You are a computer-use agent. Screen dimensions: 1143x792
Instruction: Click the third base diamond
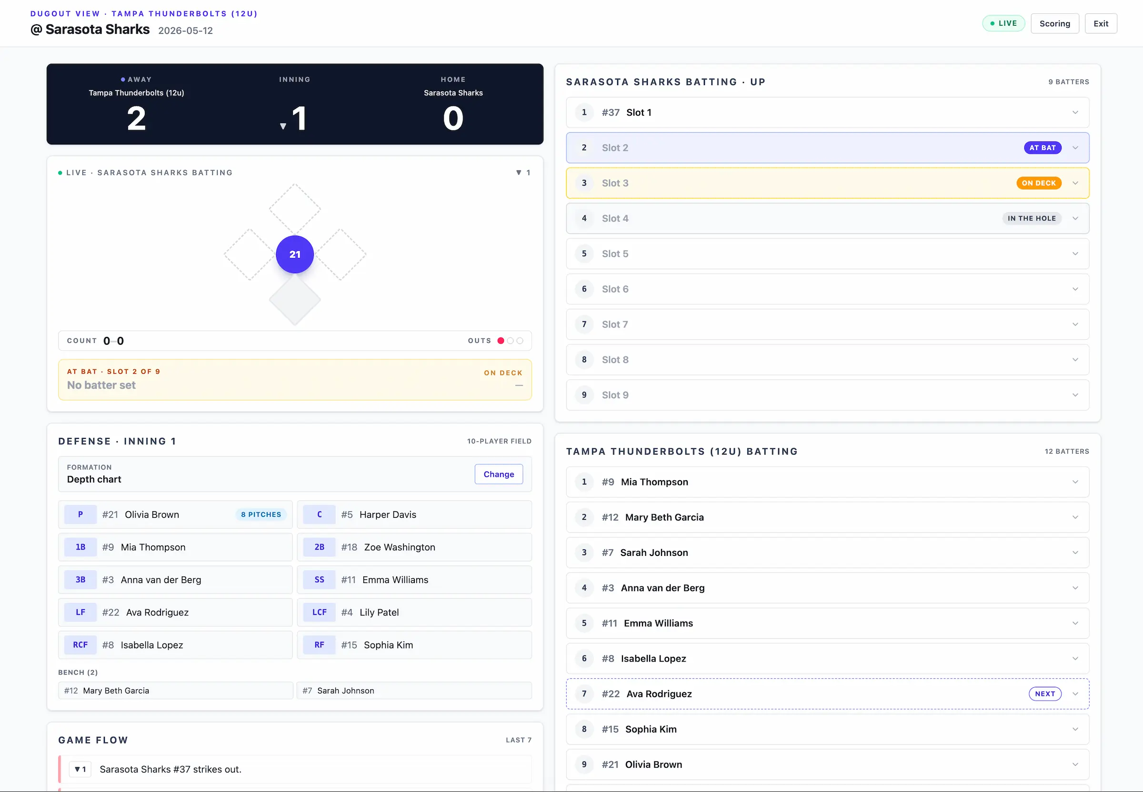tap(249, 254)
